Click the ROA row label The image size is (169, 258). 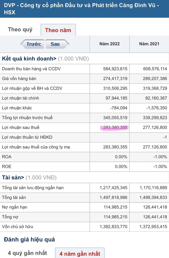click(x=7, y=157)
